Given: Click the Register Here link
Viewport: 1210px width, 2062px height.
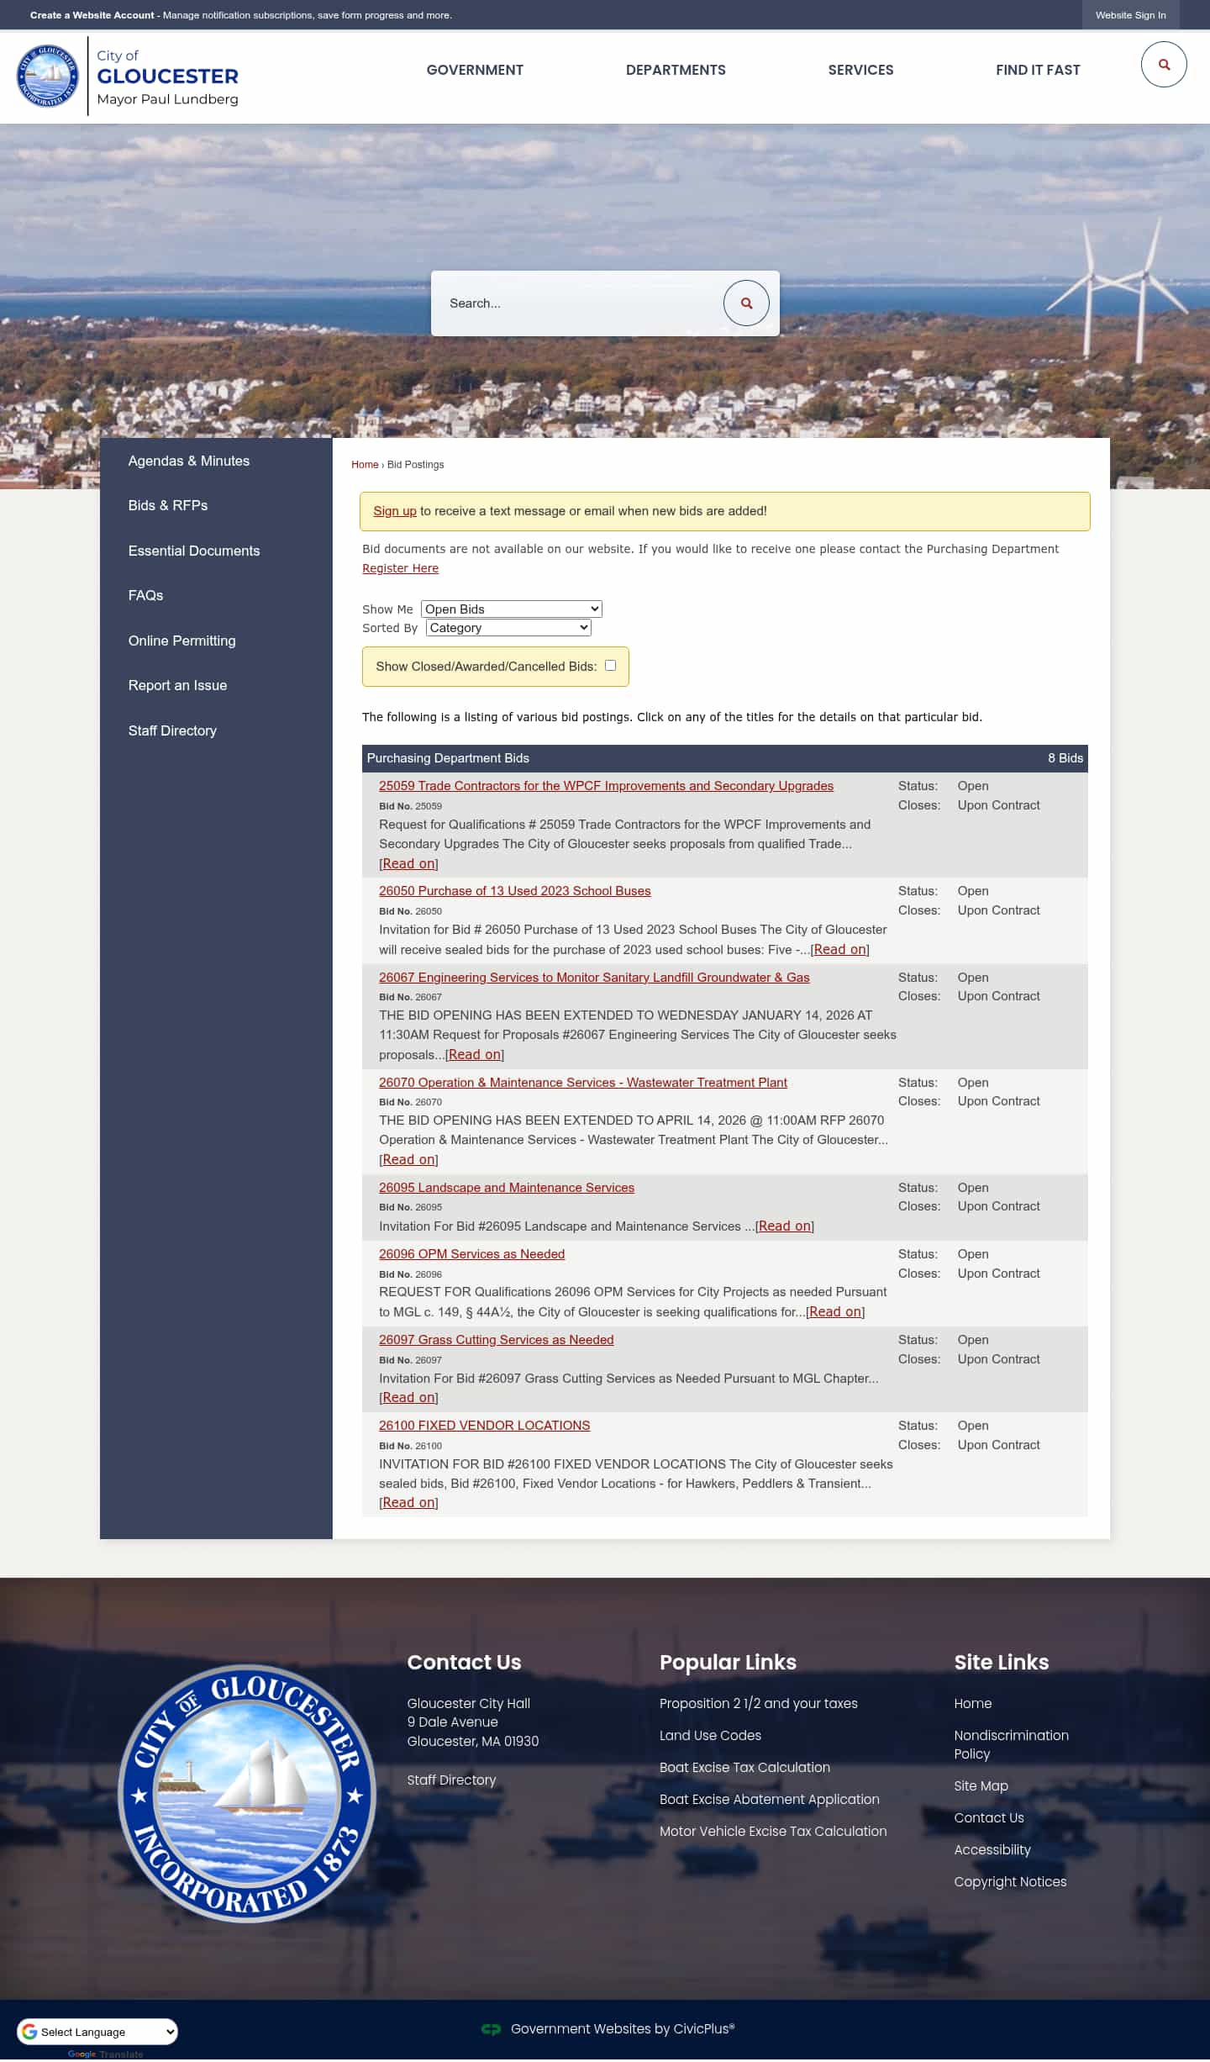Looking at the screenshot, I should (400, 568).
